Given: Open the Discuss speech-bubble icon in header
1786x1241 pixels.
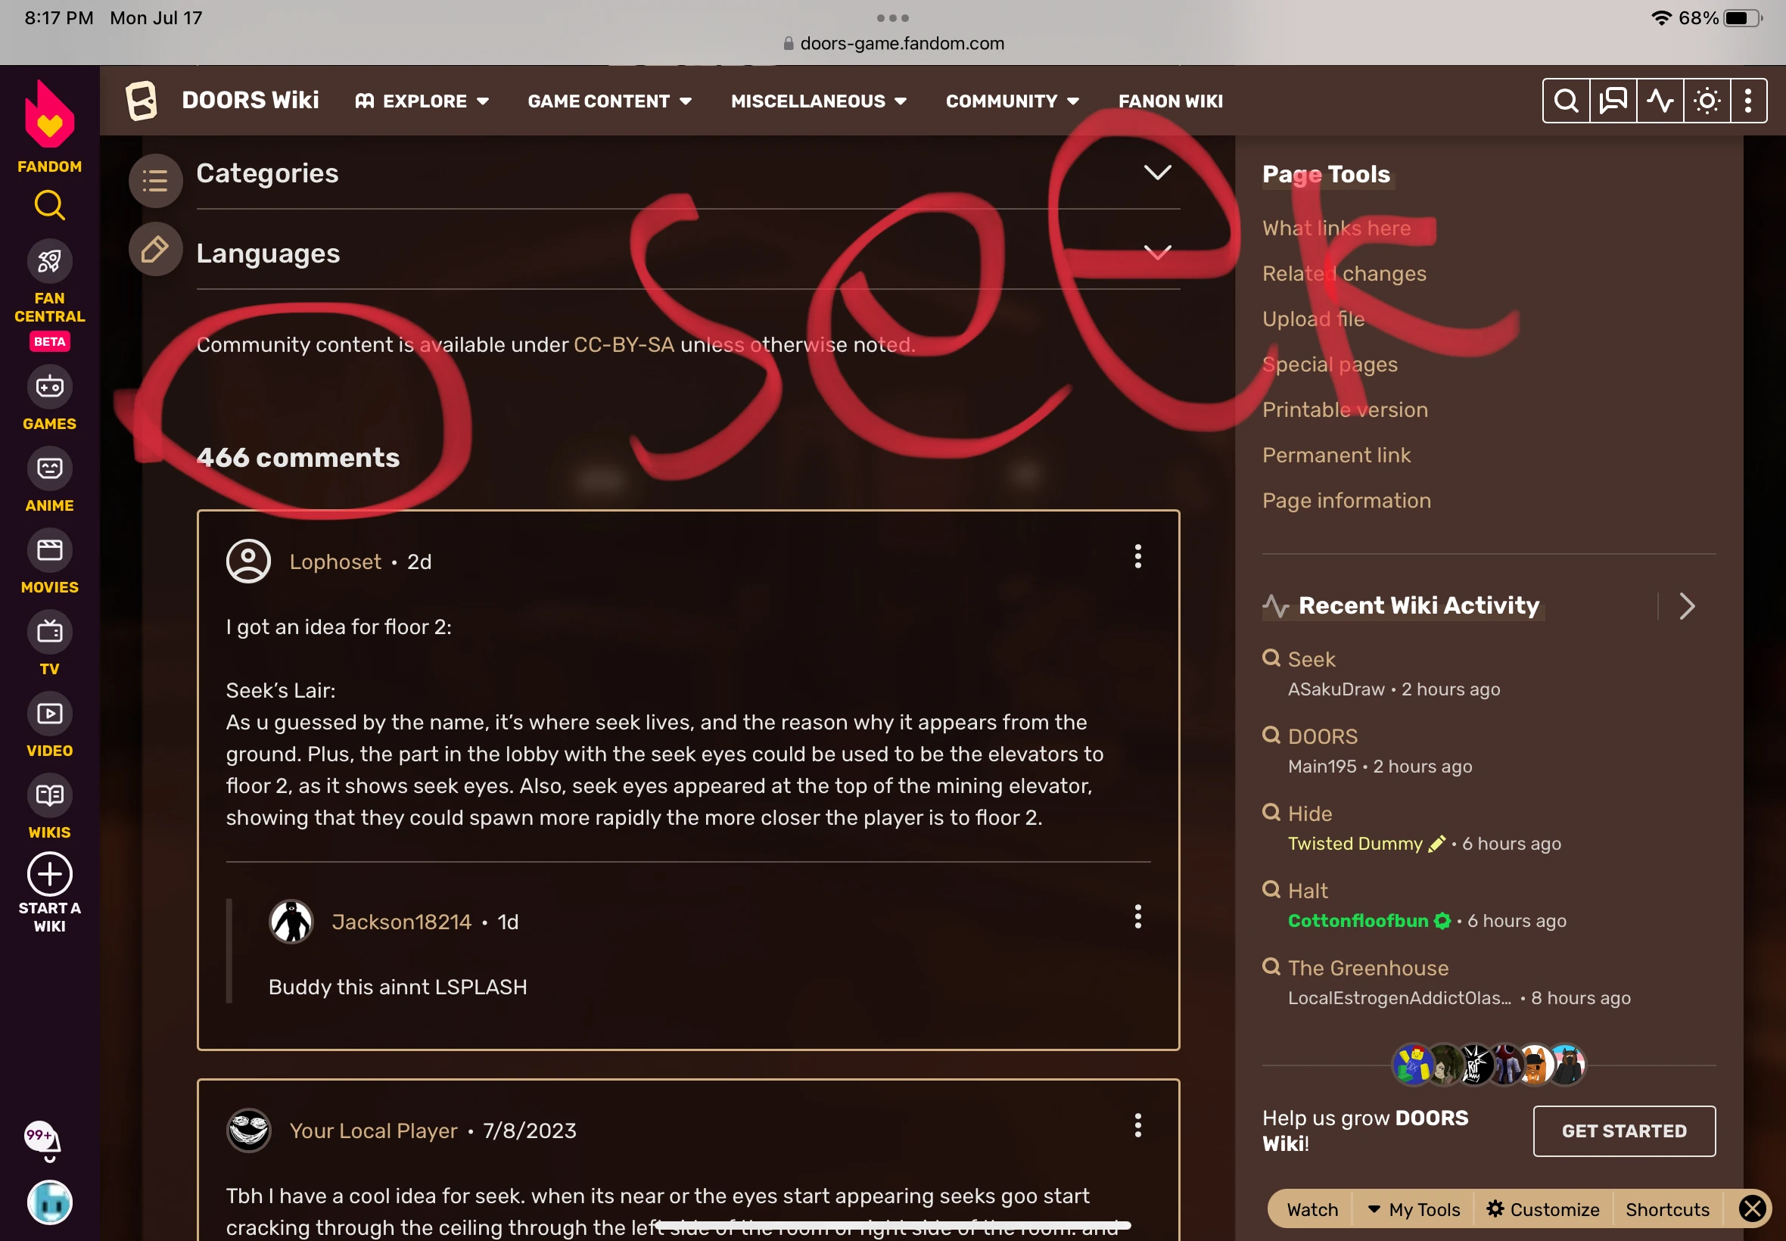Looking at the screenshot, I should pyautogui.click(x=1613, y=101).
